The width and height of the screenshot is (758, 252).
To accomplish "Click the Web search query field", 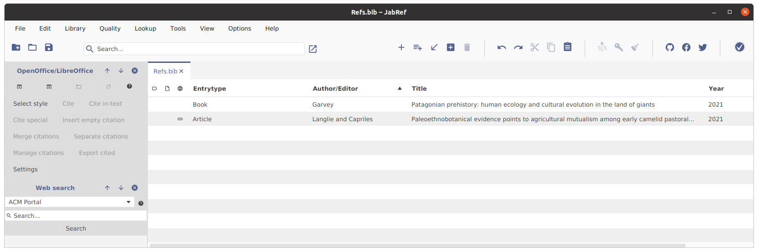I will [x=76, y=216].
